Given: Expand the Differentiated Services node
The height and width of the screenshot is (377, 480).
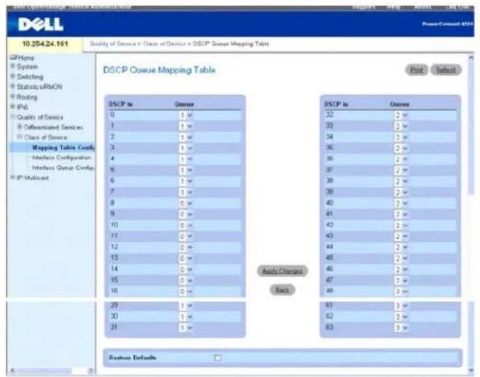Looking at the screenshot, I should point(20,127).
